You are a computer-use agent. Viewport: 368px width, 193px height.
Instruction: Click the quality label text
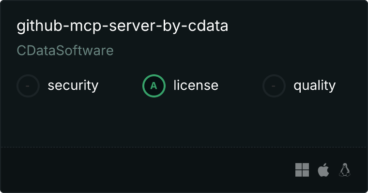click(x=314, y=86)
